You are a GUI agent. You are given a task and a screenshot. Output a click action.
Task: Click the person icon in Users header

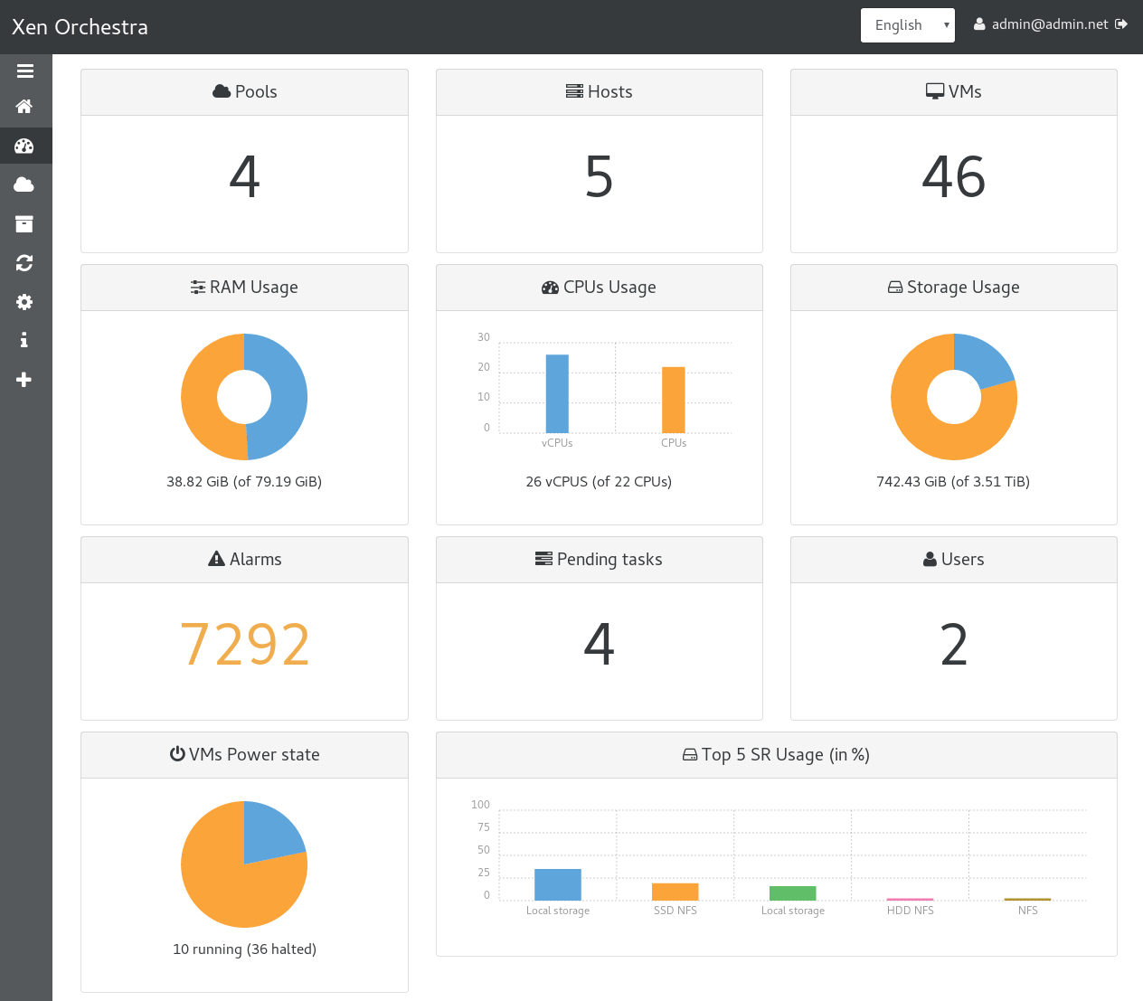click(930, 559)
